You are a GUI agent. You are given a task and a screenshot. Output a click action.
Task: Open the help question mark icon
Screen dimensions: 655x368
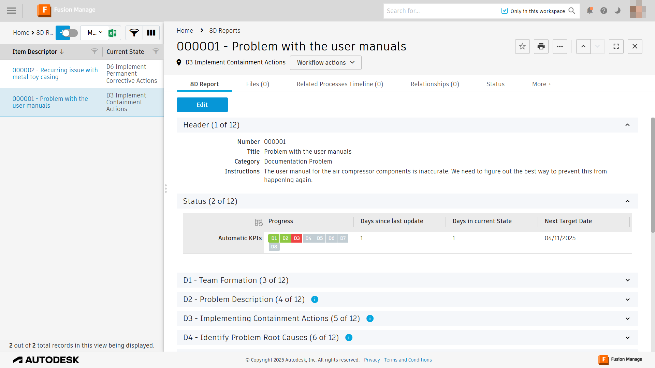[x=604, y=11]
